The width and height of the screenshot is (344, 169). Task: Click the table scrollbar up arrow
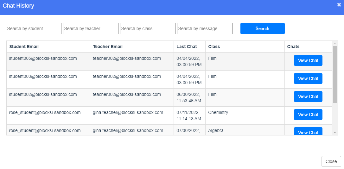(x=335, y=43)
